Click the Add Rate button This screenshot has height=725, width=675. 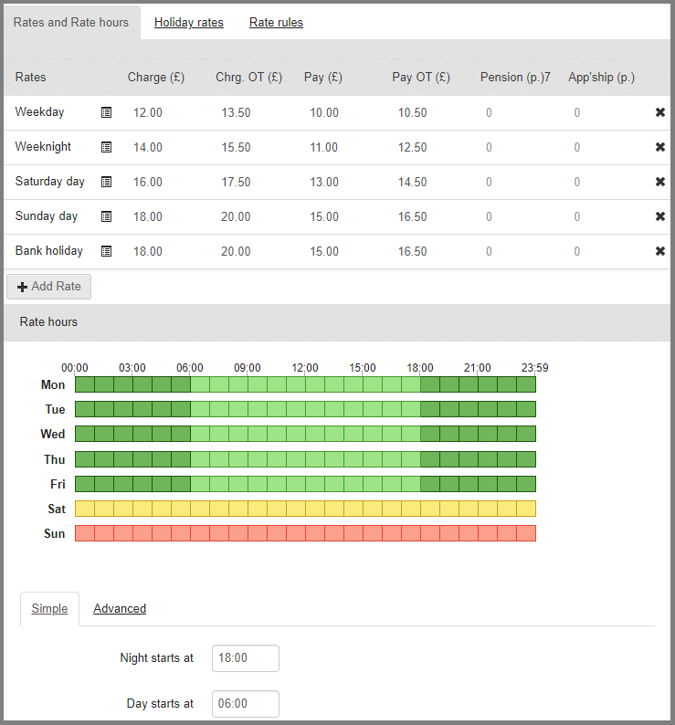49,287
